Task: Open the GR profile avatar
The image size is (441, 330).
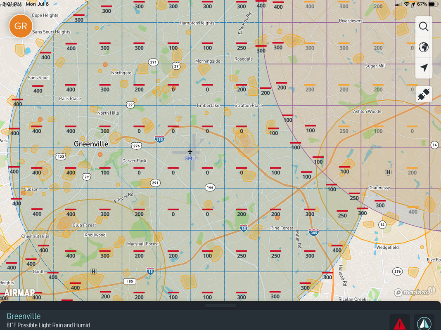Action: point(21,26)
